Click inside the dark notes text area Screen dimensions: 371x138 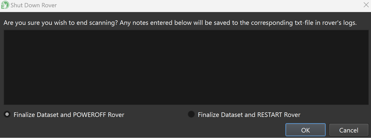click(x=186, y=67)
